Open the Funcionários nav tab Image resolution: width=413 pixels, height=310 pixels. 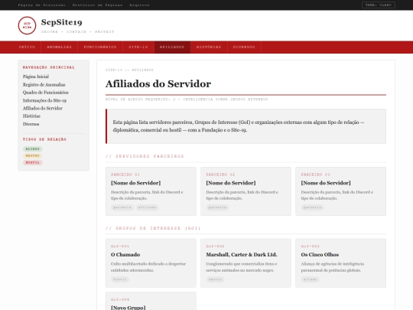[x=100, y=47]
